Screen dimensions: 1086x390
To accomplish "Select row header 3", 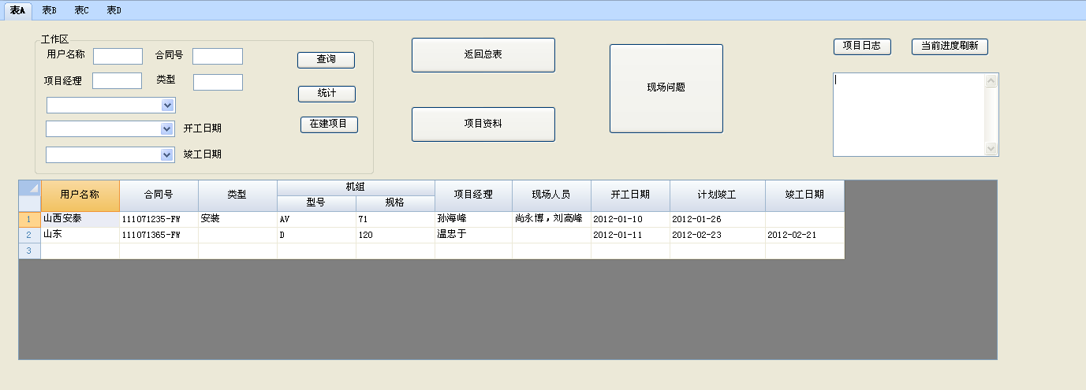I will click(30, 251).
